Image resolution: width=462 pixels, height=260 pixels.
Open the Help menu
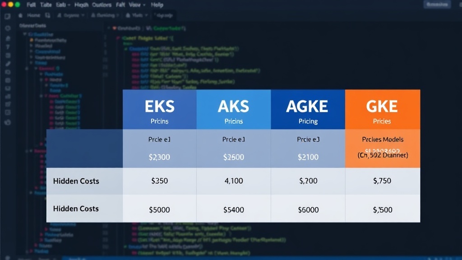coord(157,5)
